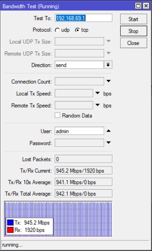Click the Test To address field
The width and height of the screenshot is (152, 251).
[84, 18]
